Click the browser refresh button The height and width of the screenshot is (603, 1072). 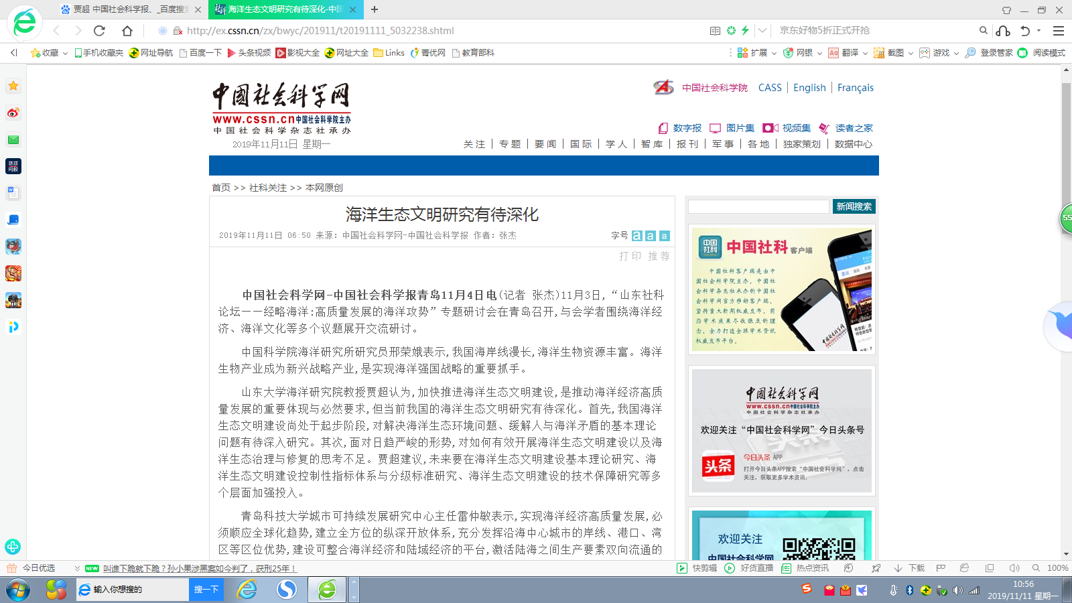coord(99,31)
